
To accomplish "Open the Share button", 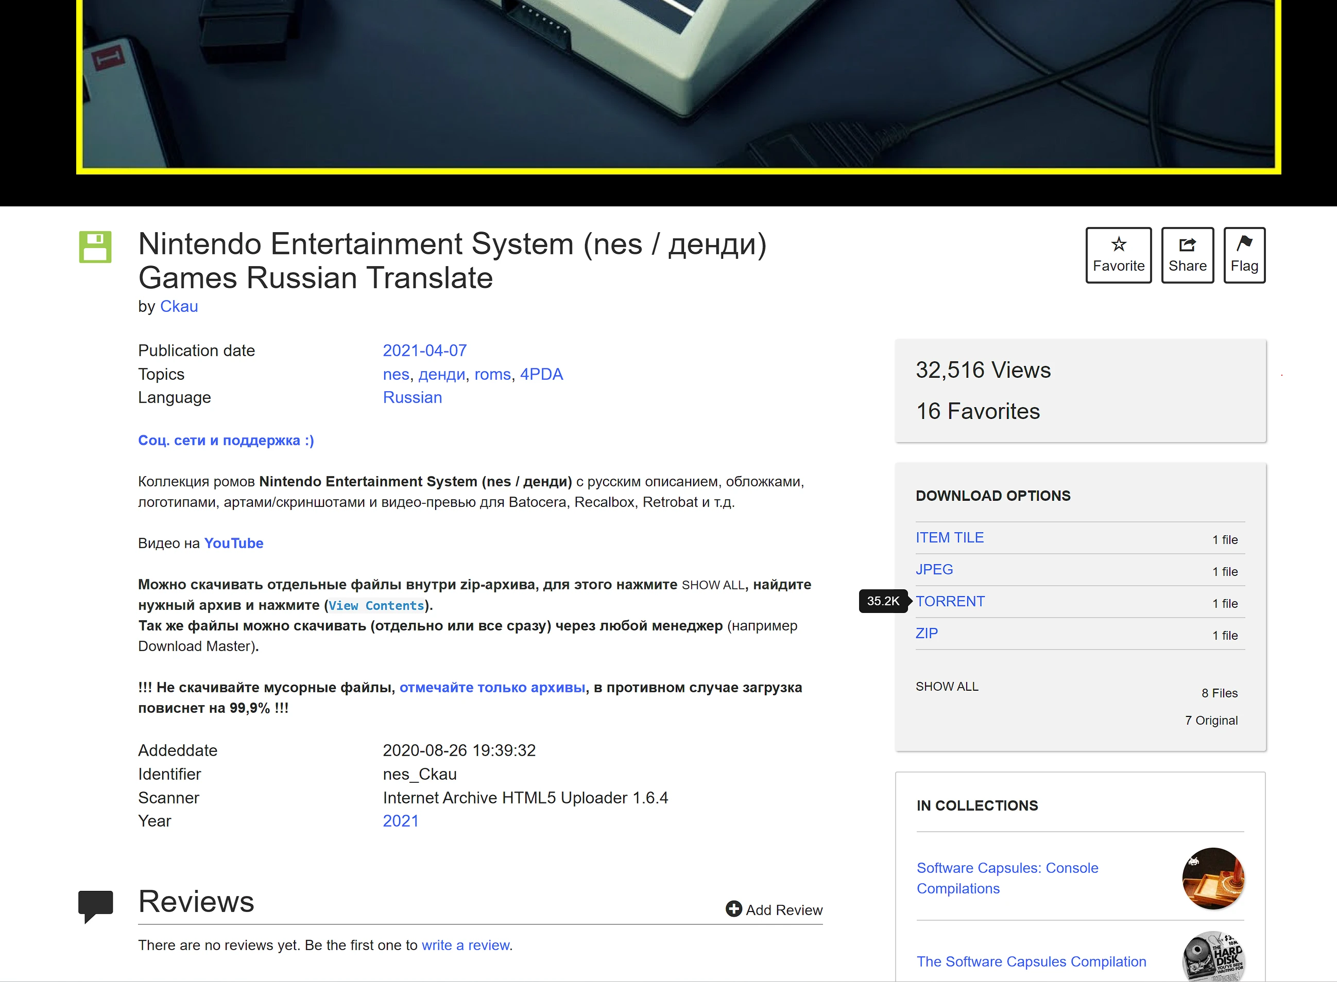I will click(x=1187, y=255).
